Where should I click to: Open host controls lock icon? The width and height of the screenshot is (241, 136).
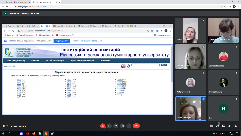click(236, 126)
